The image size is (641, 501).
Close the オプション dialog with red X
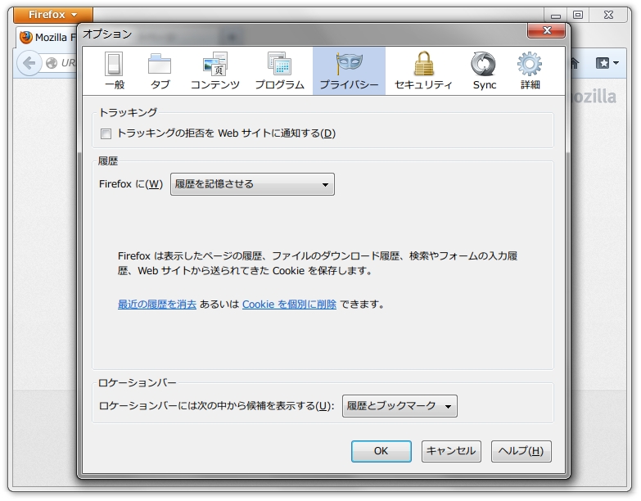(547, 30)
